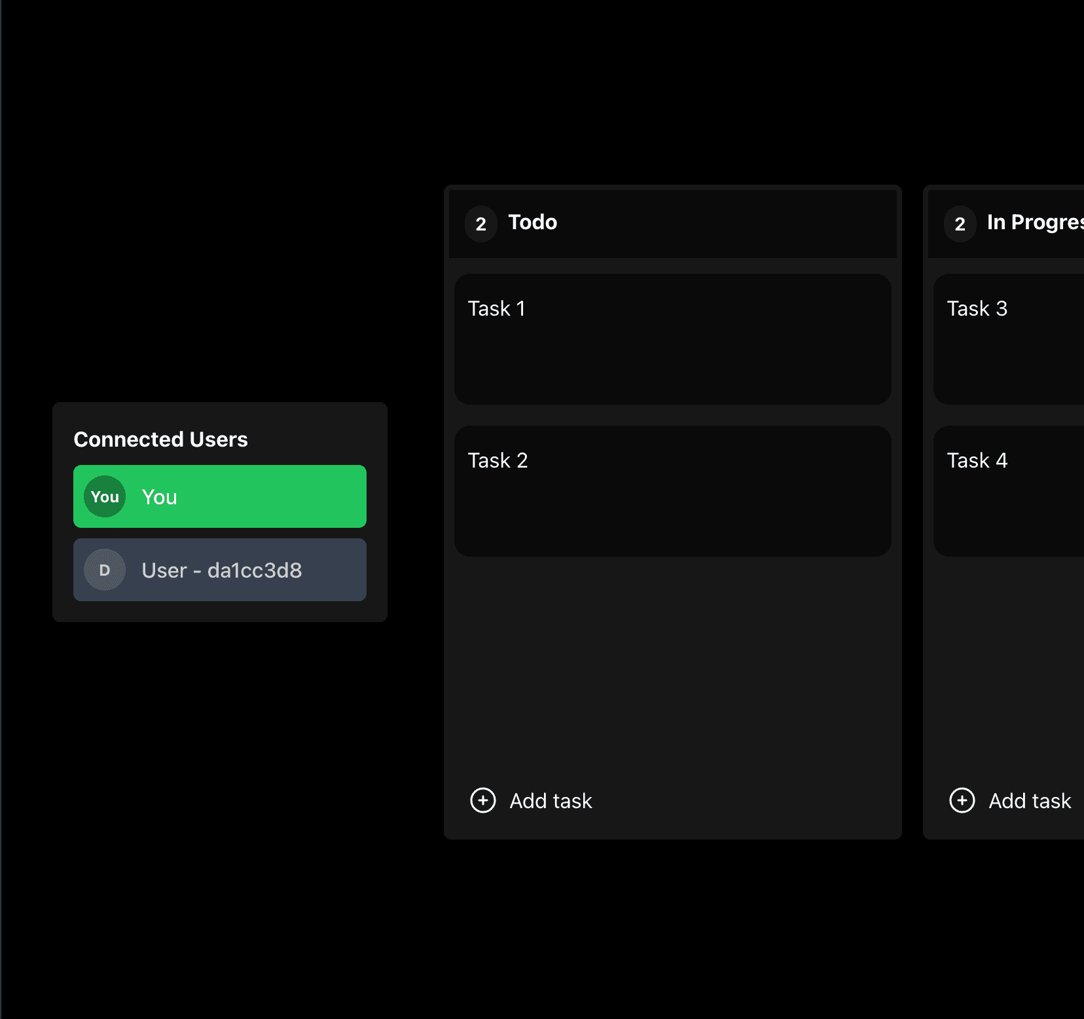The height and width of the screenshot is (1019, 1084).
Task: Click the "Connected Users" panel title
Action: point(160,439)
